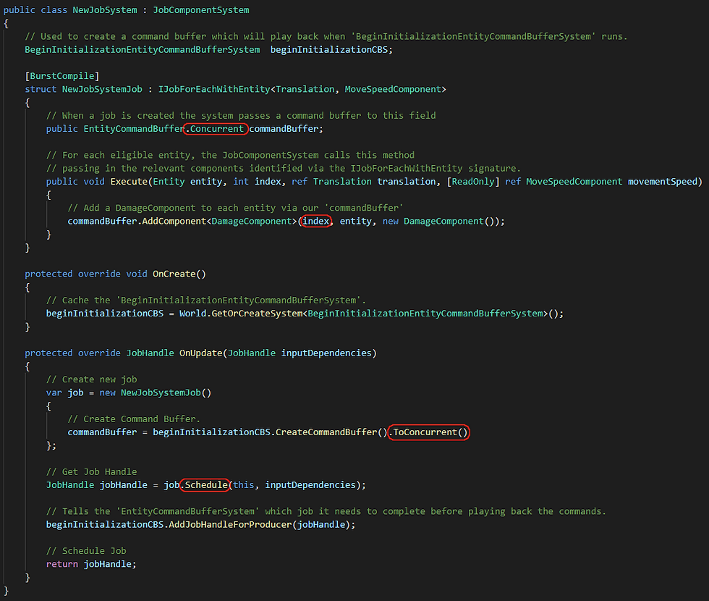
Task: Select the 'OnUpdate' method name
Action: (x=201, y=353)
